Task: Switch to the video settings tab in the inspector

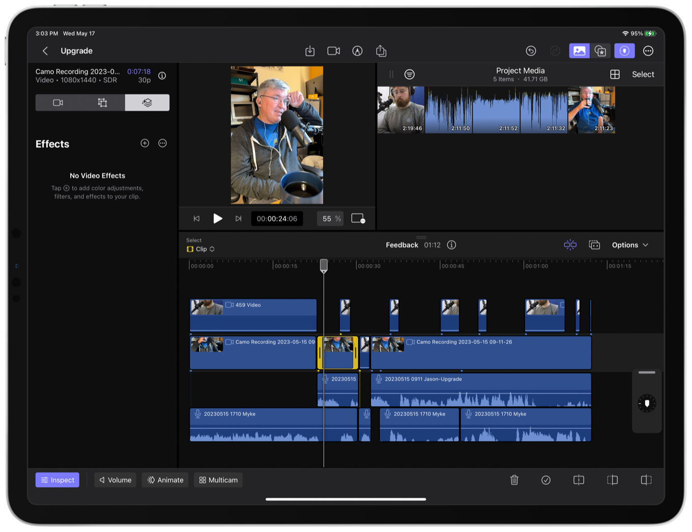Action: pyautogui.click(x=57, y=102)
